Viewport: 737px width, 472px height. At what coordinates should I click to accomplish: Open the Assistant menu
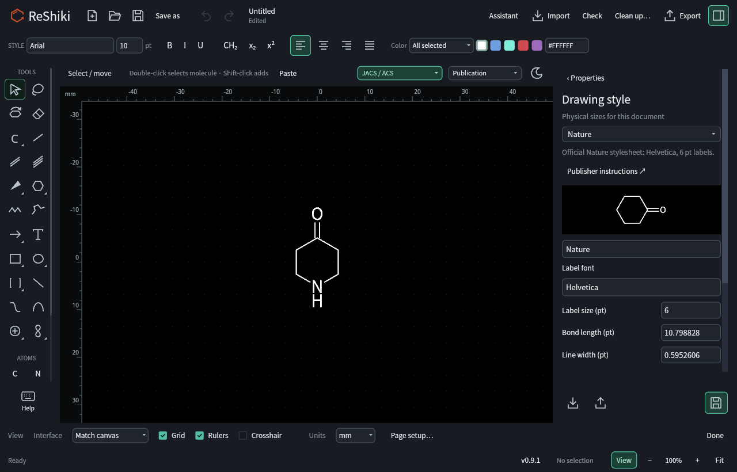(x=504, y=16)
